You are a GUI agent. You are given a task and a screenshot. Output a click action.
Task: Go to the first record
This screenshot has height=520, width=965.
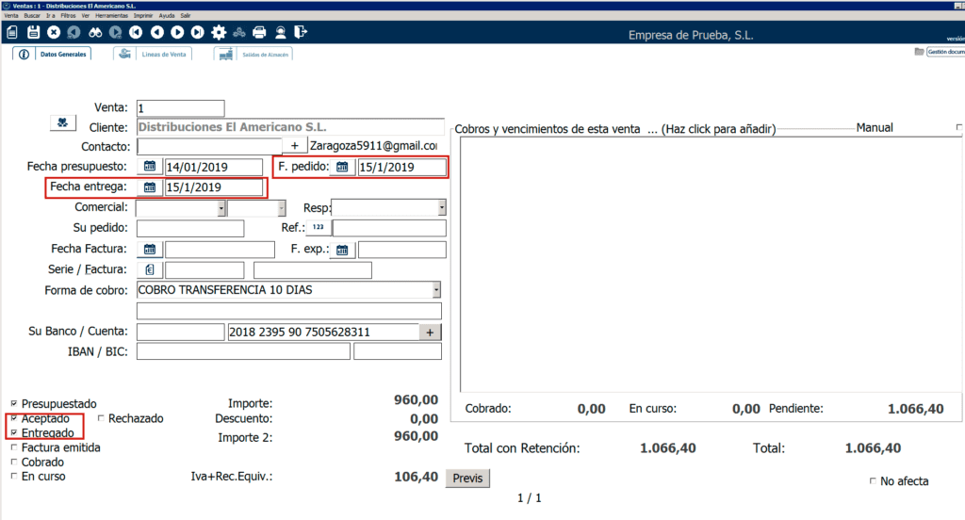coord(136,32)
